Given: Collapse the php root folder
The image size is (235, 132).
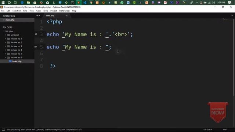Looking at the screenshot, I should coord(4,31).
